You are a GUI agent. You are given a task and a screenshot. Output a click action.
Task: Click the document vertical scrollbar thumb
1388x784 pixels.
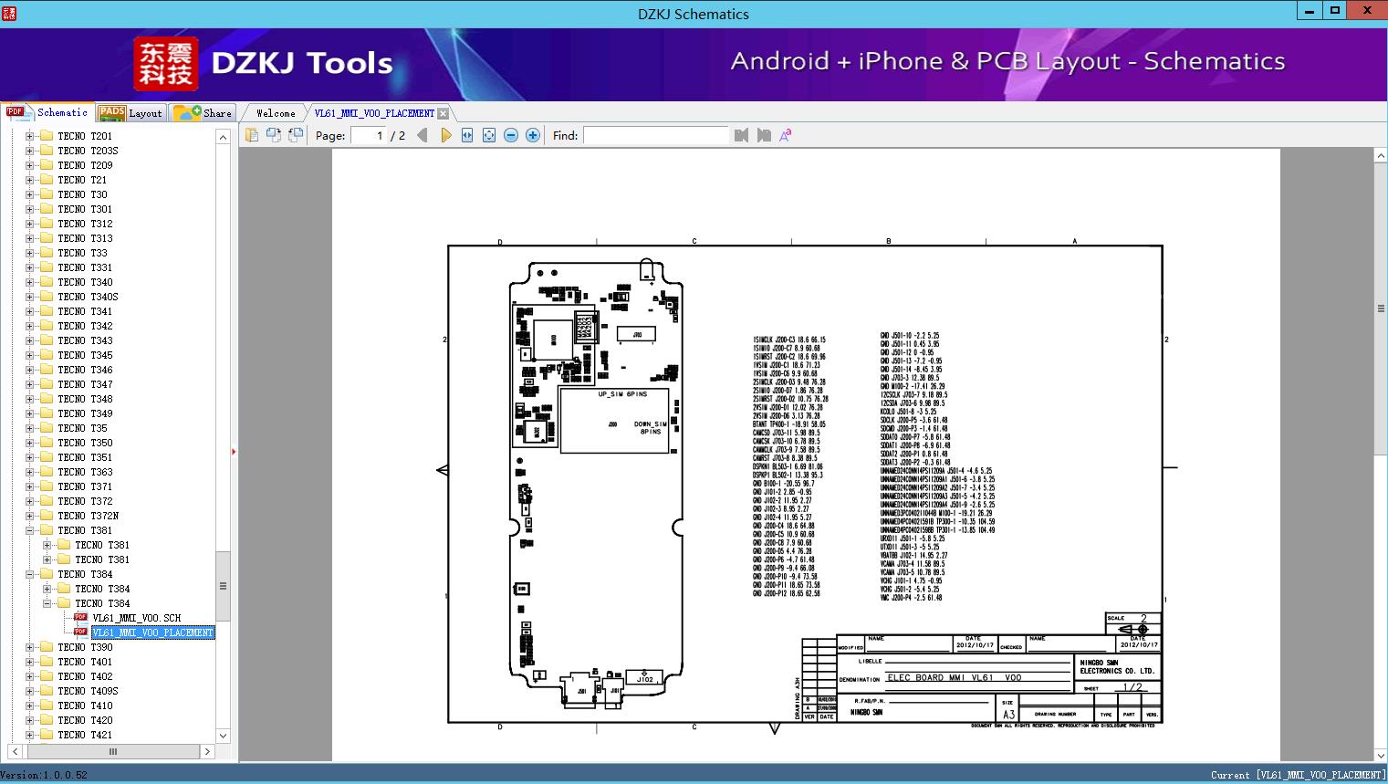point(1381,308)
